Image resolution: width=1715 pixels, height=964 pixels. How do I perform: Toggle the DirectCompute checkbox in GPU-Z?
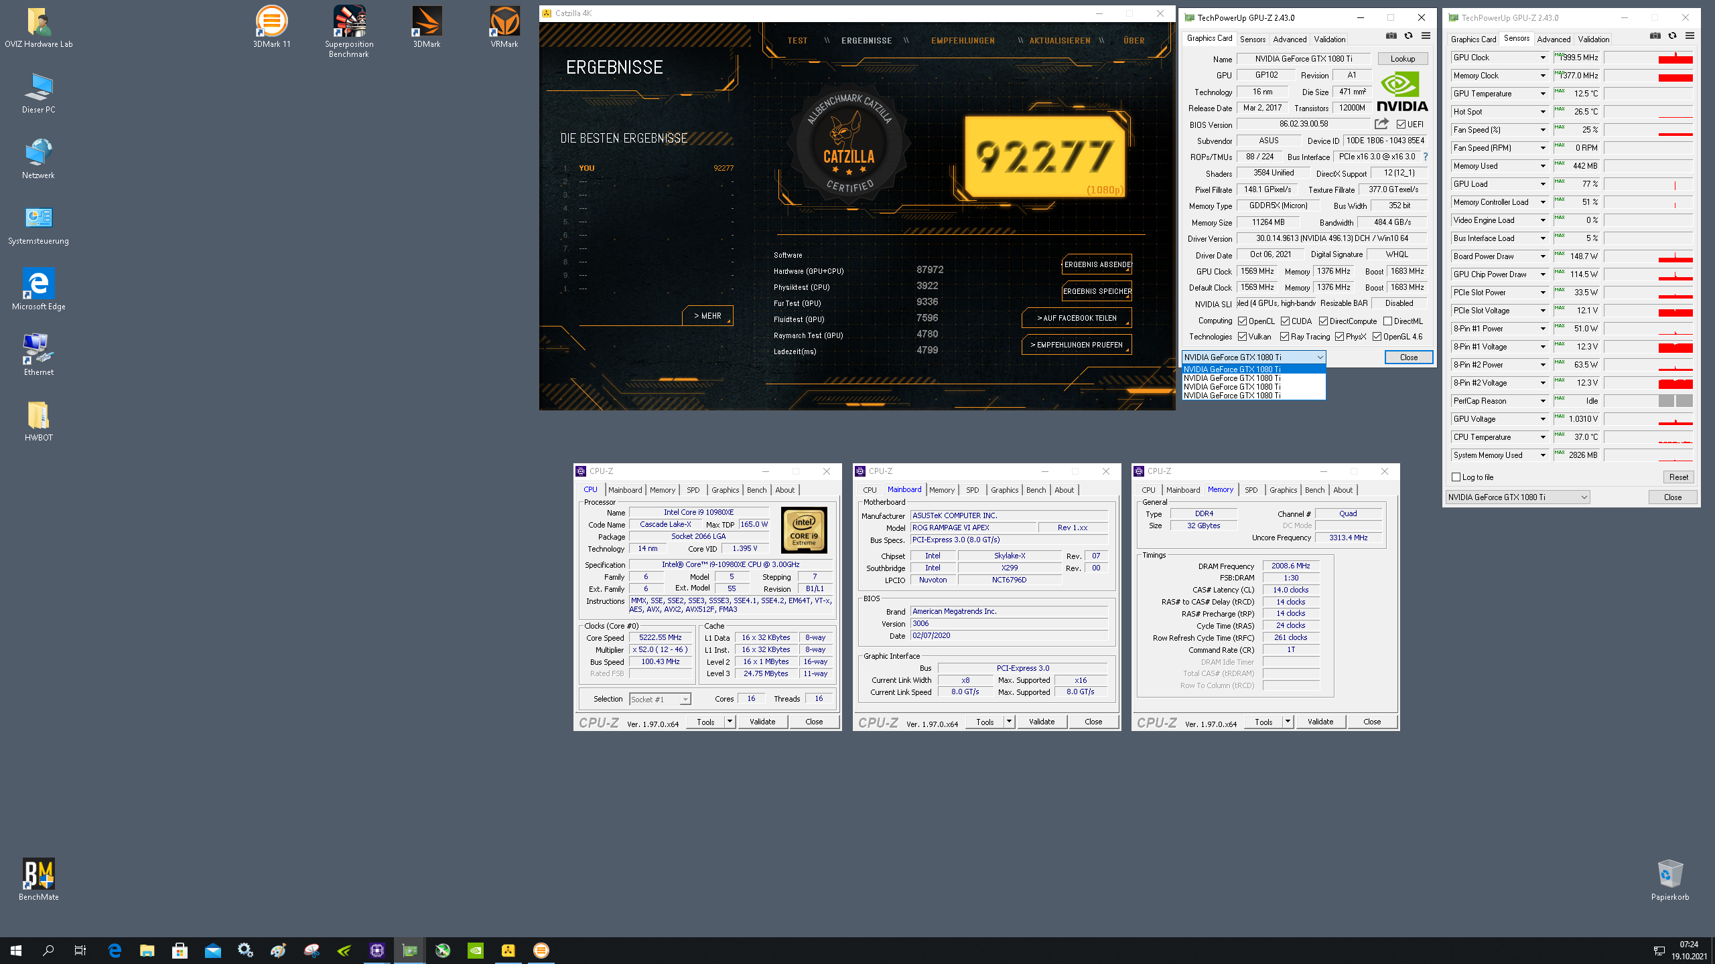(x=1324, y=321)
